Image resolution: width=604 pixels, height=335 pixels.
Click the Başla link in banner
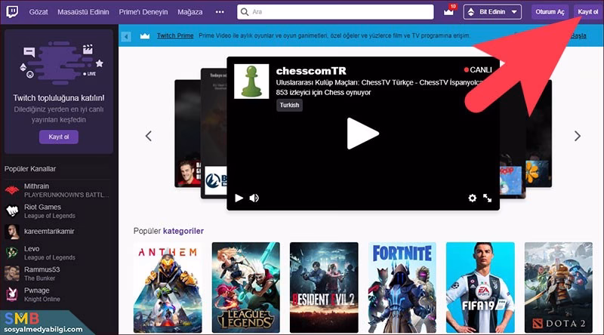(x=578, y=35)
